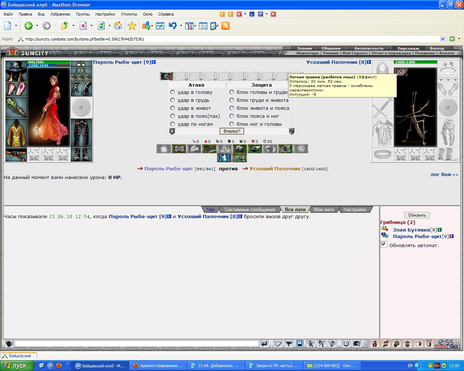Click player name 'Злая Бутявка' in list
464x371 pixels.
click(411, 230)
